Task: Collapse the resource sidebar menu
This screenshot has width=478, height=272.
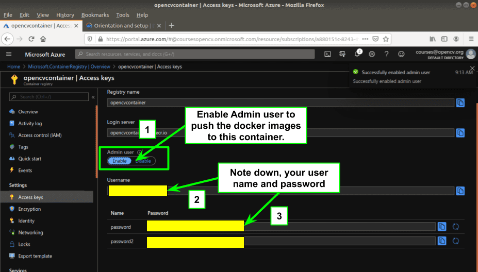Action: coord(93,97)
